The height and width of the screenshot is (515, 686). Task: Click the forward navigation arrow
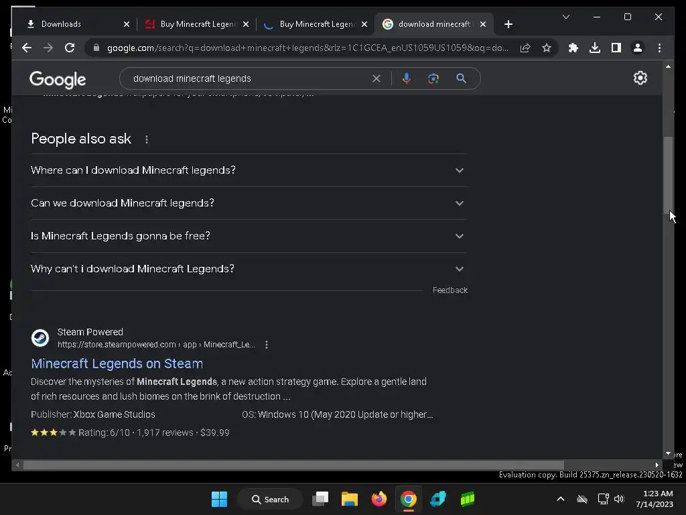click(48, 48)
